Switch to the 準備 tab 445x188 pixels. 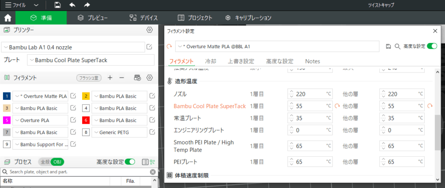point(41,18)
